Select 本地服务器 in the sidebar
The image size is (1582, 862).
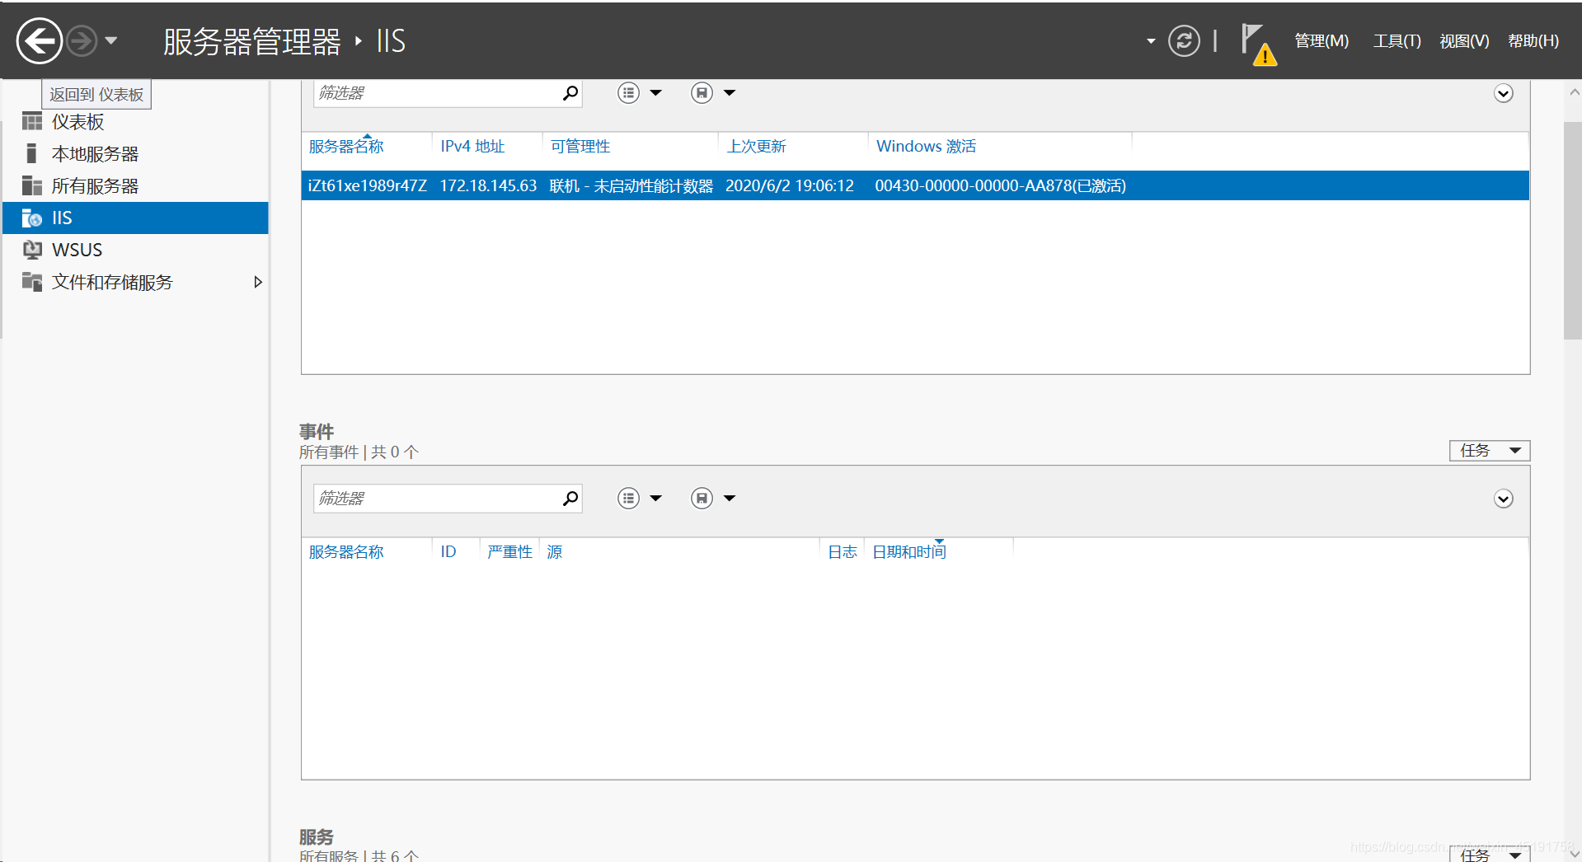tap(135, 154)
